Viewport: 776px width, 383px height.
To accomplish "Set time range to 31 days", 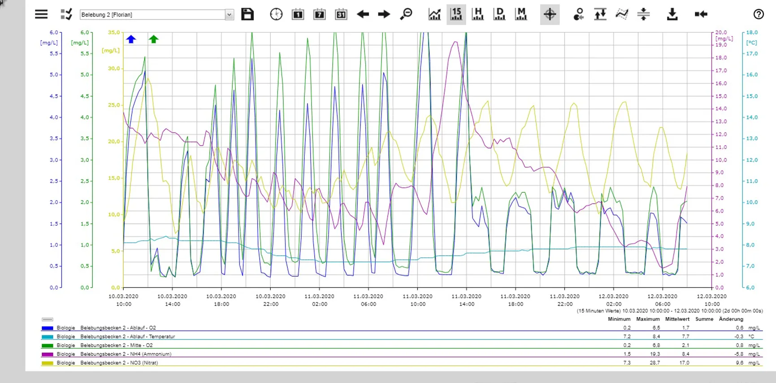I will [341, 14].
